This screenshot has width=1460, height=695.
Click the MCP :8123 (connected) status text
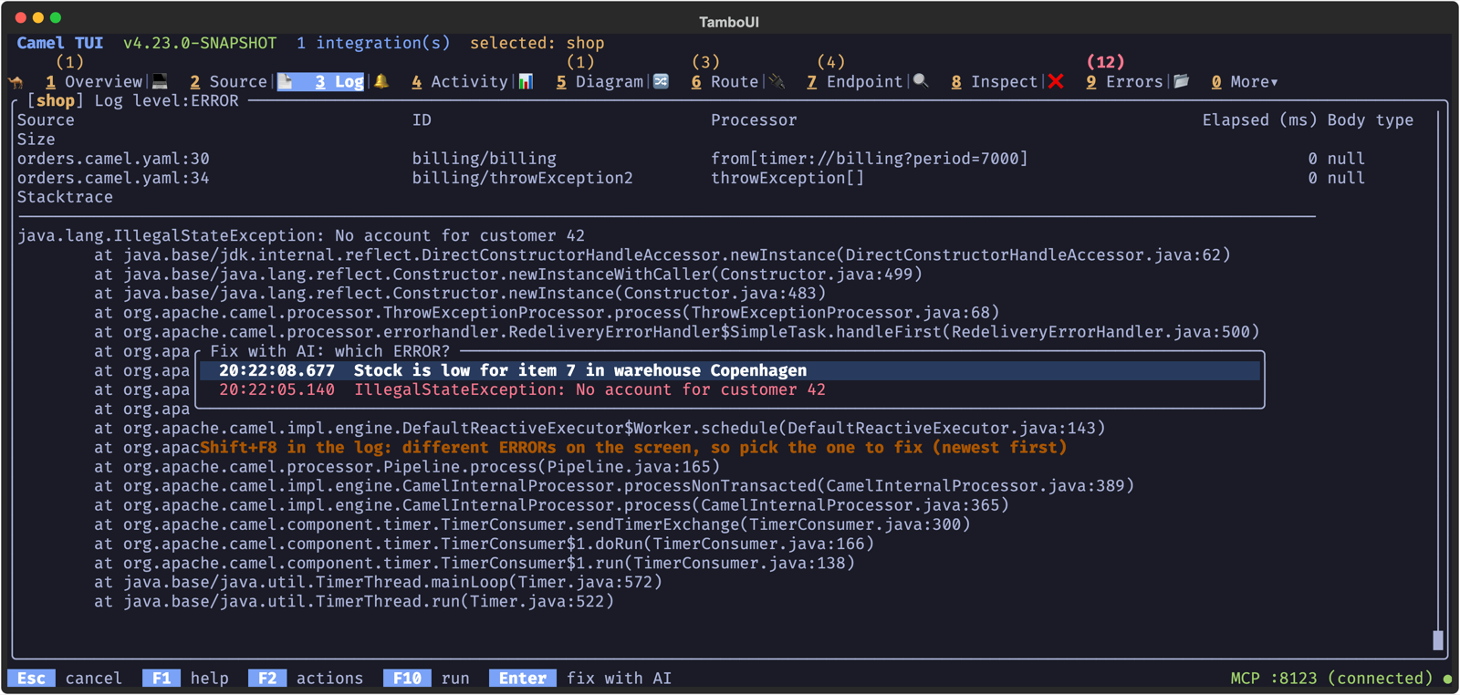(x=1331, y=679)
